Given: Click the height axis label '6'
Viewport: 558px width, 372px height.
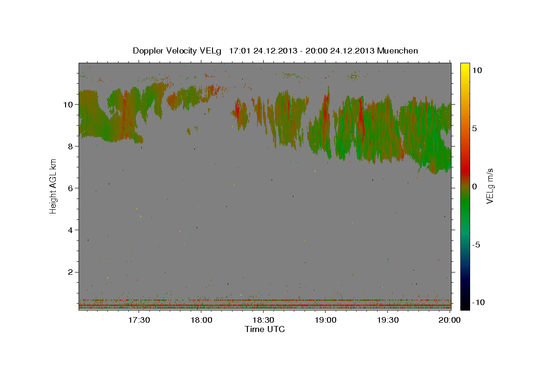Looking at the screenshot, I should (x=71, y=188).
